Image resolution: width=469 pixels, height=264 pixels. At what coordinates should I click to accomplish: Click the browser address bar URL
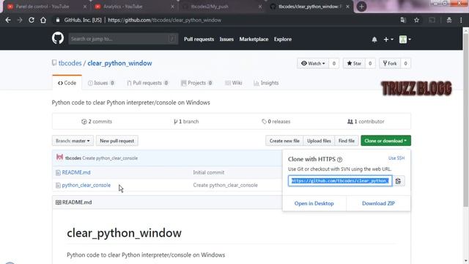(164, 20)
